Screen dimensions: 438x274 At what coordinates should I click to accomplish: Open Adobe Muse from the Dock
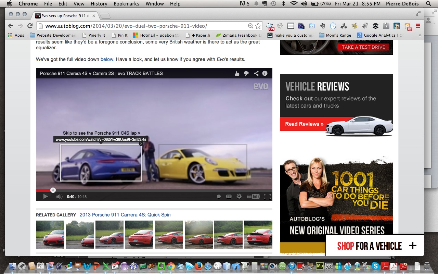320,266
